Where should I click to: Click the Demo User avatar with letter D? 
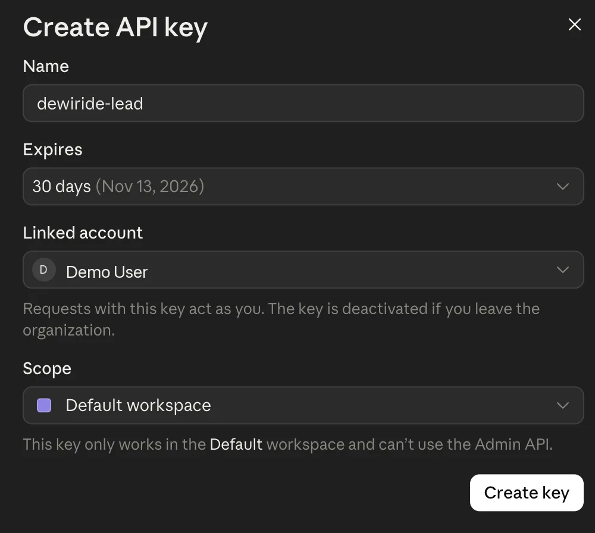pos(44,269)
